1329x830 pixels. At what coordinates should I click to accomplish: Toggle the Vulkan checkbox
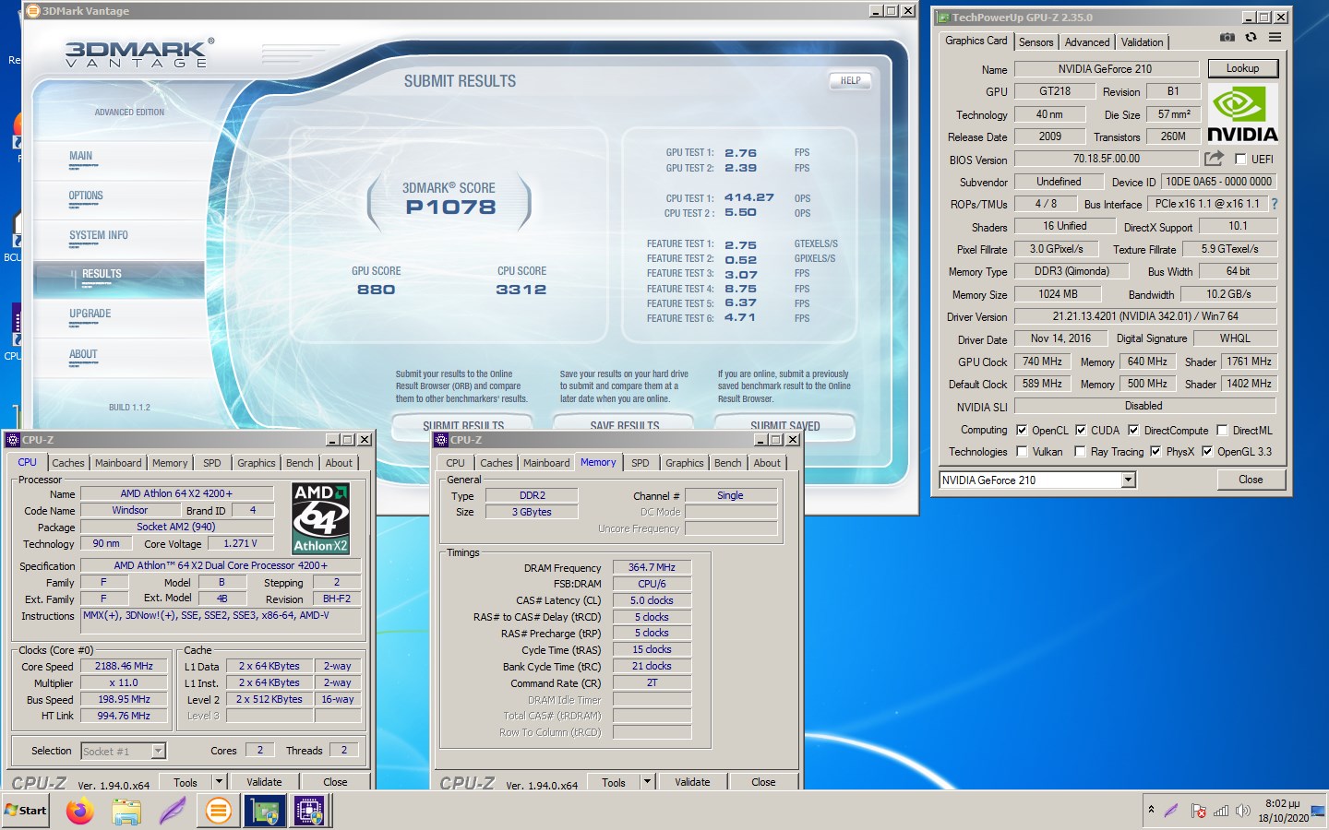click(x=1022, y=451)
